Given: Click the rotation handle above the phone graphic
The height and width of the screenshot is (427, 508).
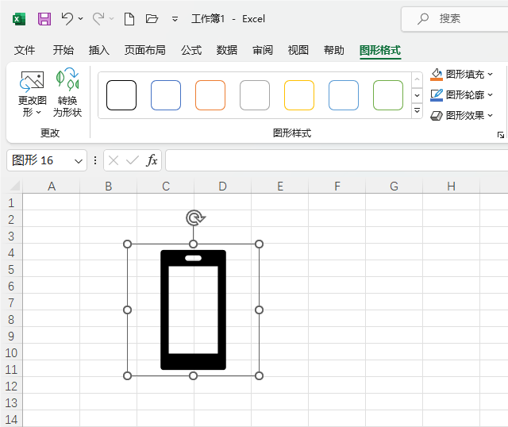Looking at the screenshot, I should coord(194,217).
